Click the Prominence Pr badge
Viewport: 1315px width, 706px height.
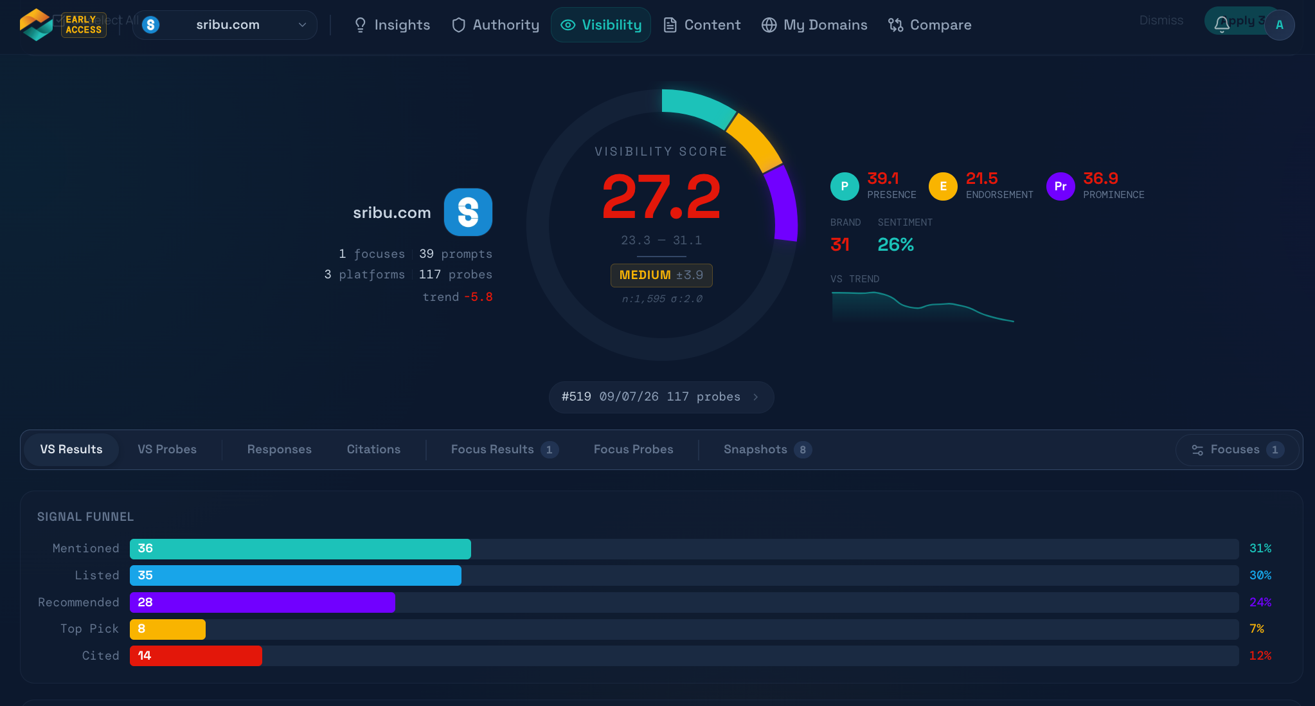[x=1060, y=186]
